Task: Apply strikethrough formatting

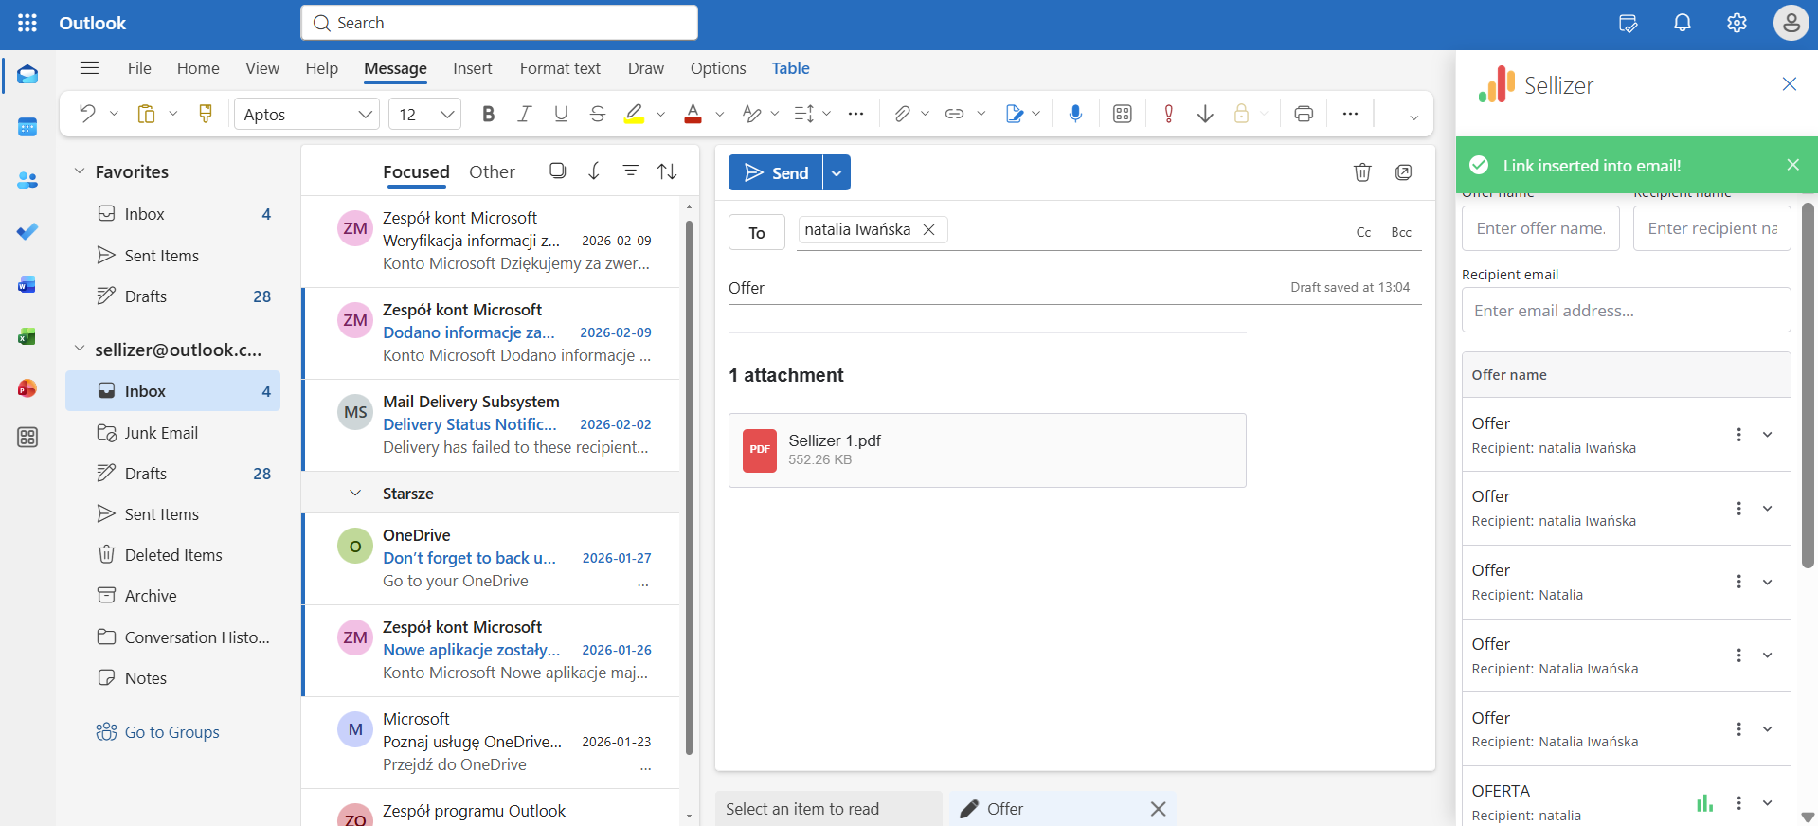Action: (x=597, y=114)
